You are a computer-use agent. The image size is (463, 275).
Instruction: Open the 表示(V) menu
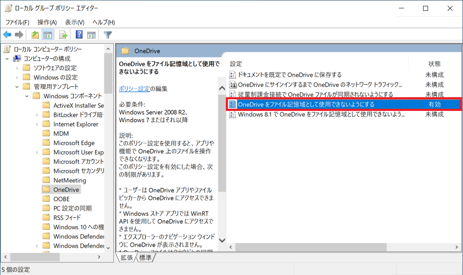(74, 22)
